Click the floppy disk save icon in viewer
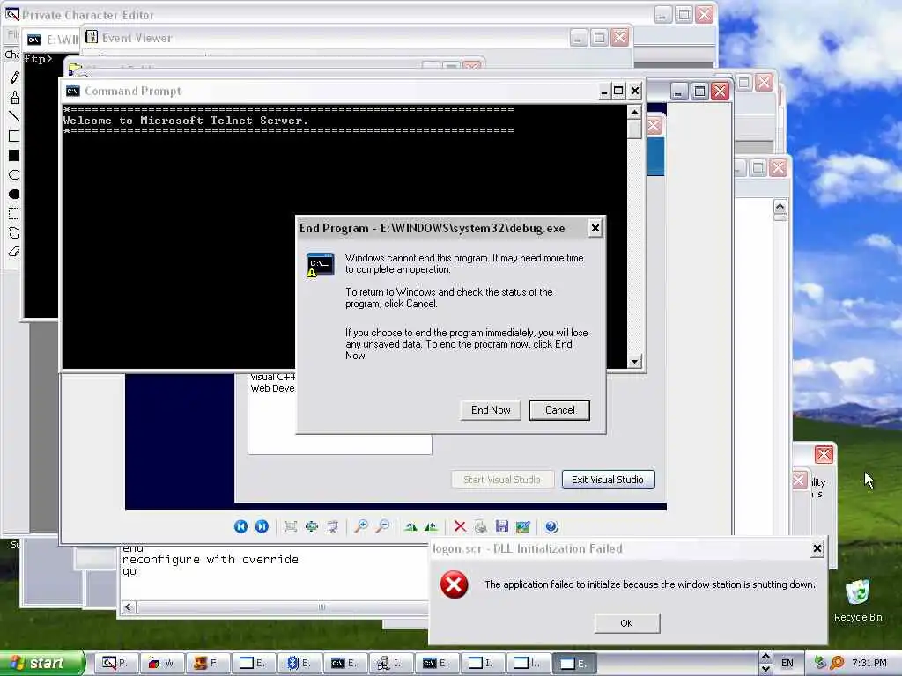The height and width of the screenshot is (676, 902). pyautogui.click(x=501, y=526)
